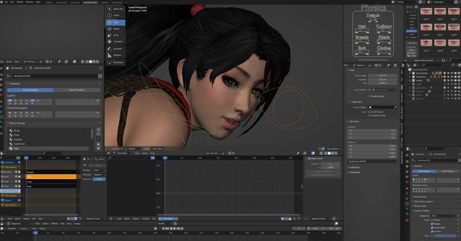This screenshot has height=241, width=461.
Task: Select the Annotate tool
Action: (x=115, y=49)
